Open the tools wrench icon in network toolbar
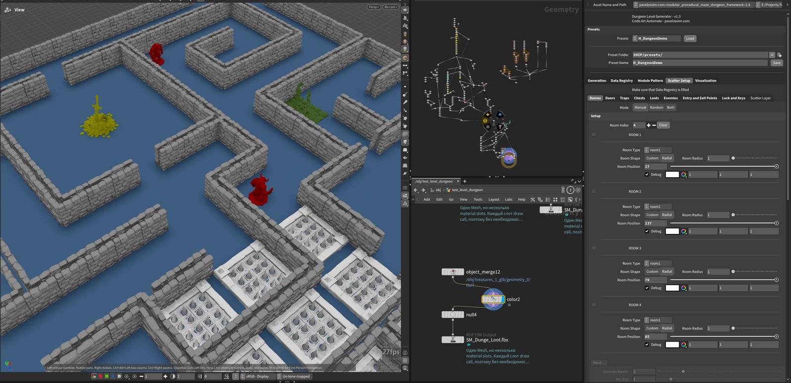791x383 pixels. (x=532, y=199)
